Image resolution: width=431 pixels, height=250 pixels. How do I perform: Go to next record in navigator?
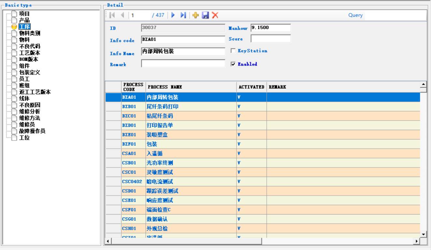pyautogui.click(x=173, y=15)
